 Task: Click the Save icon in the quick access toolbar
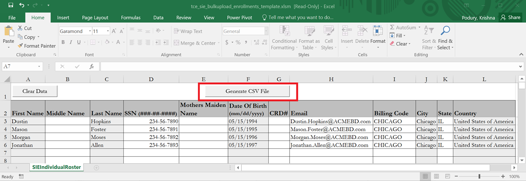pos(11,5)
